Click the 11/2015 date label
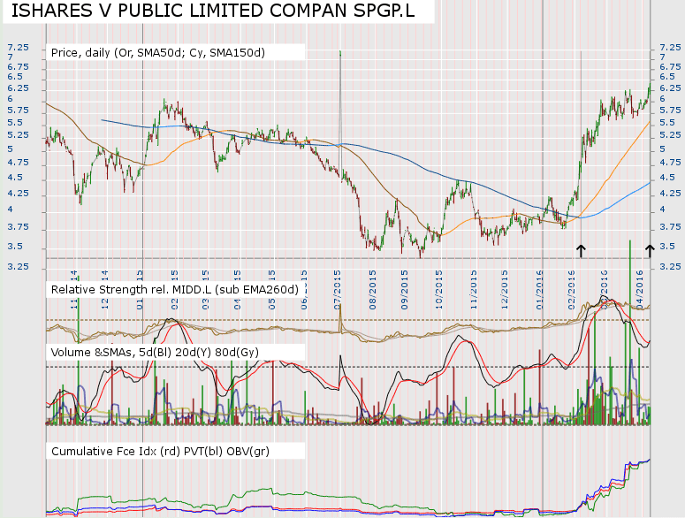This screenshot has width=685, height=518. tap(474, 290)
